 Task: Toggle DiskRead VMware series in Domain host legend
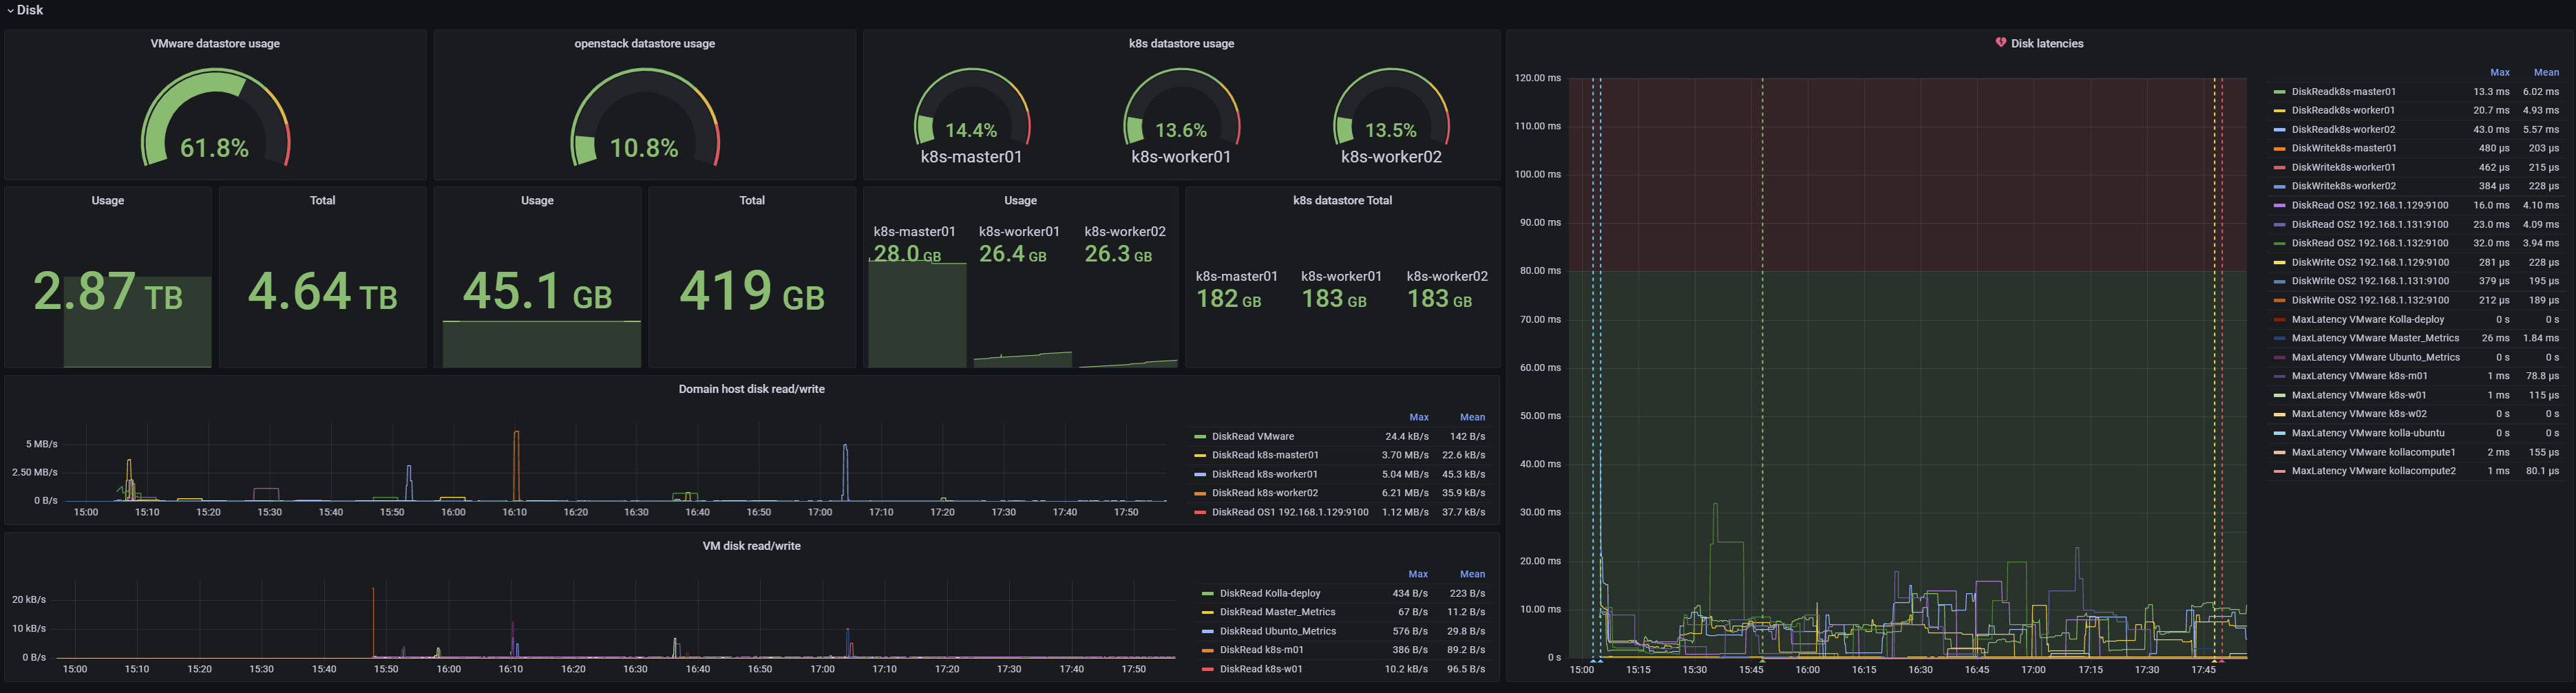point(1253,436)
